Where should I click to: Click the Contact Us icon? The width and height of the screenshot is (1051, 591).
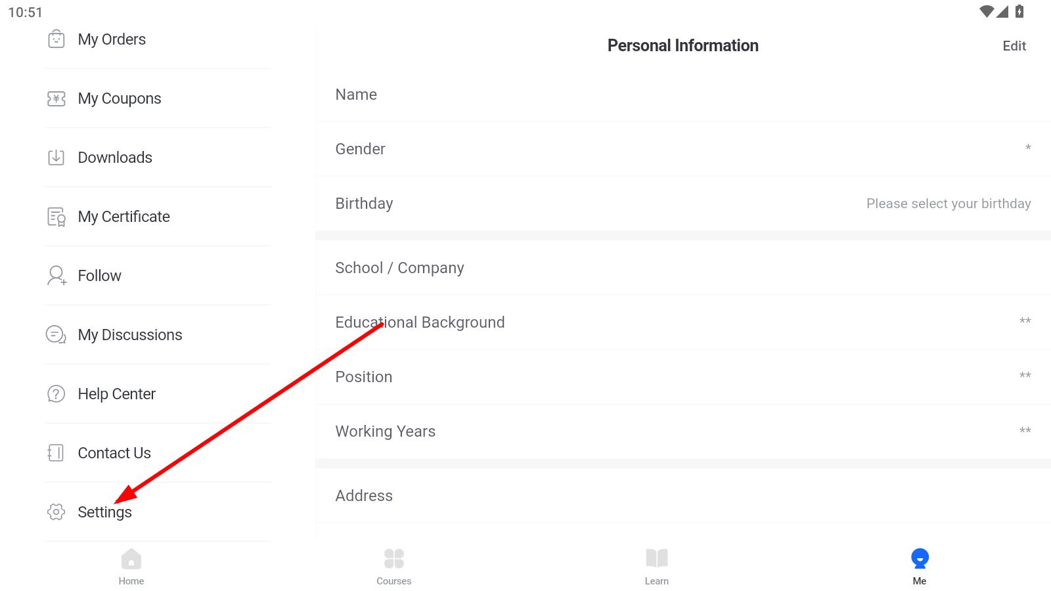pos(56,453)
